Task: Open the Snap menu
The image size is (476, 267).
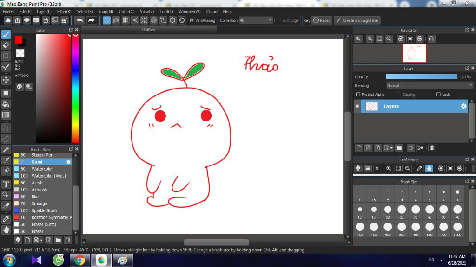Action: (x=106, y=11)
